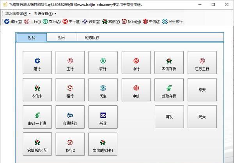Click the 工行 bank tile
Screen dimensions: 234x163
tap(70, 62)
